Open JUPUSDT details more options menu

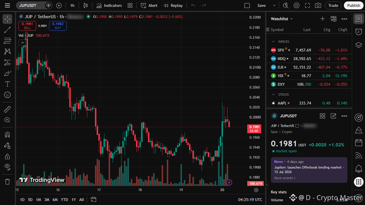[344, 116]
